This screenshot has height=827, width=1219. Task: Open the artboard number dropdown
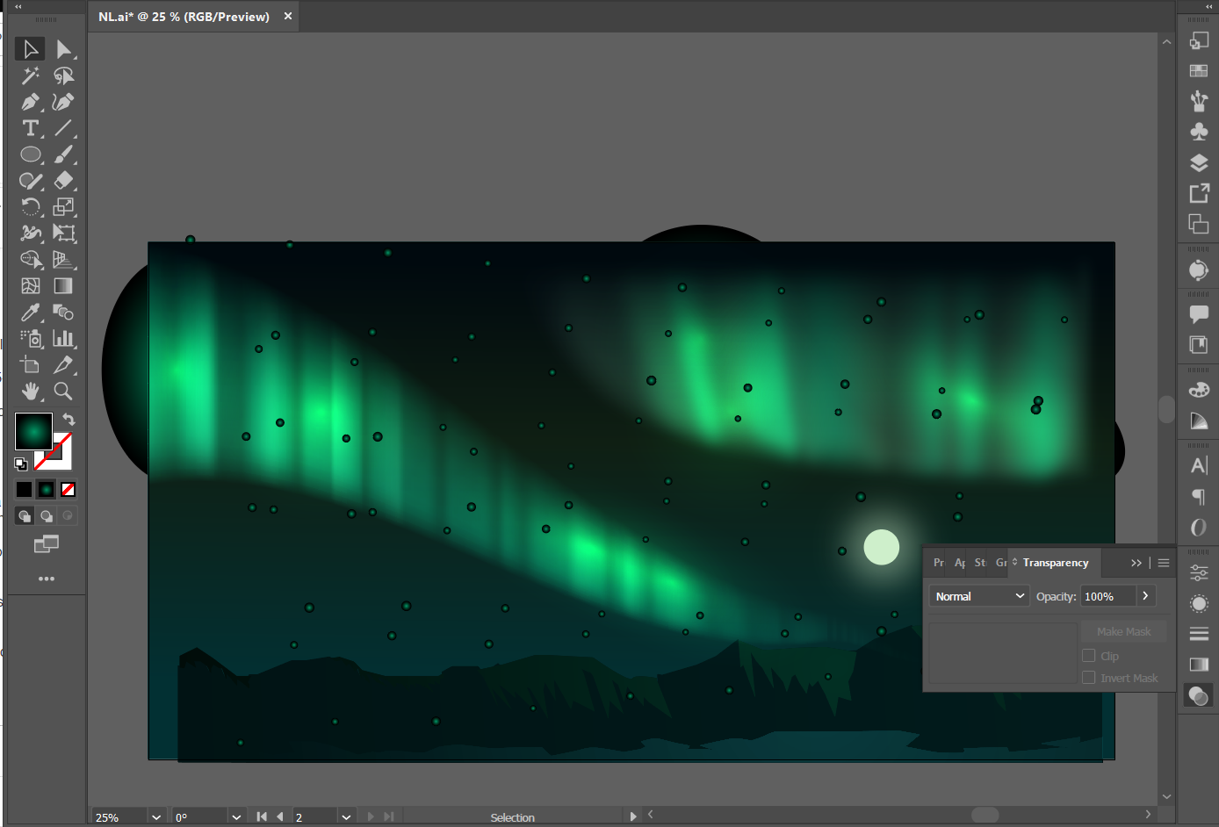point(346,816)
